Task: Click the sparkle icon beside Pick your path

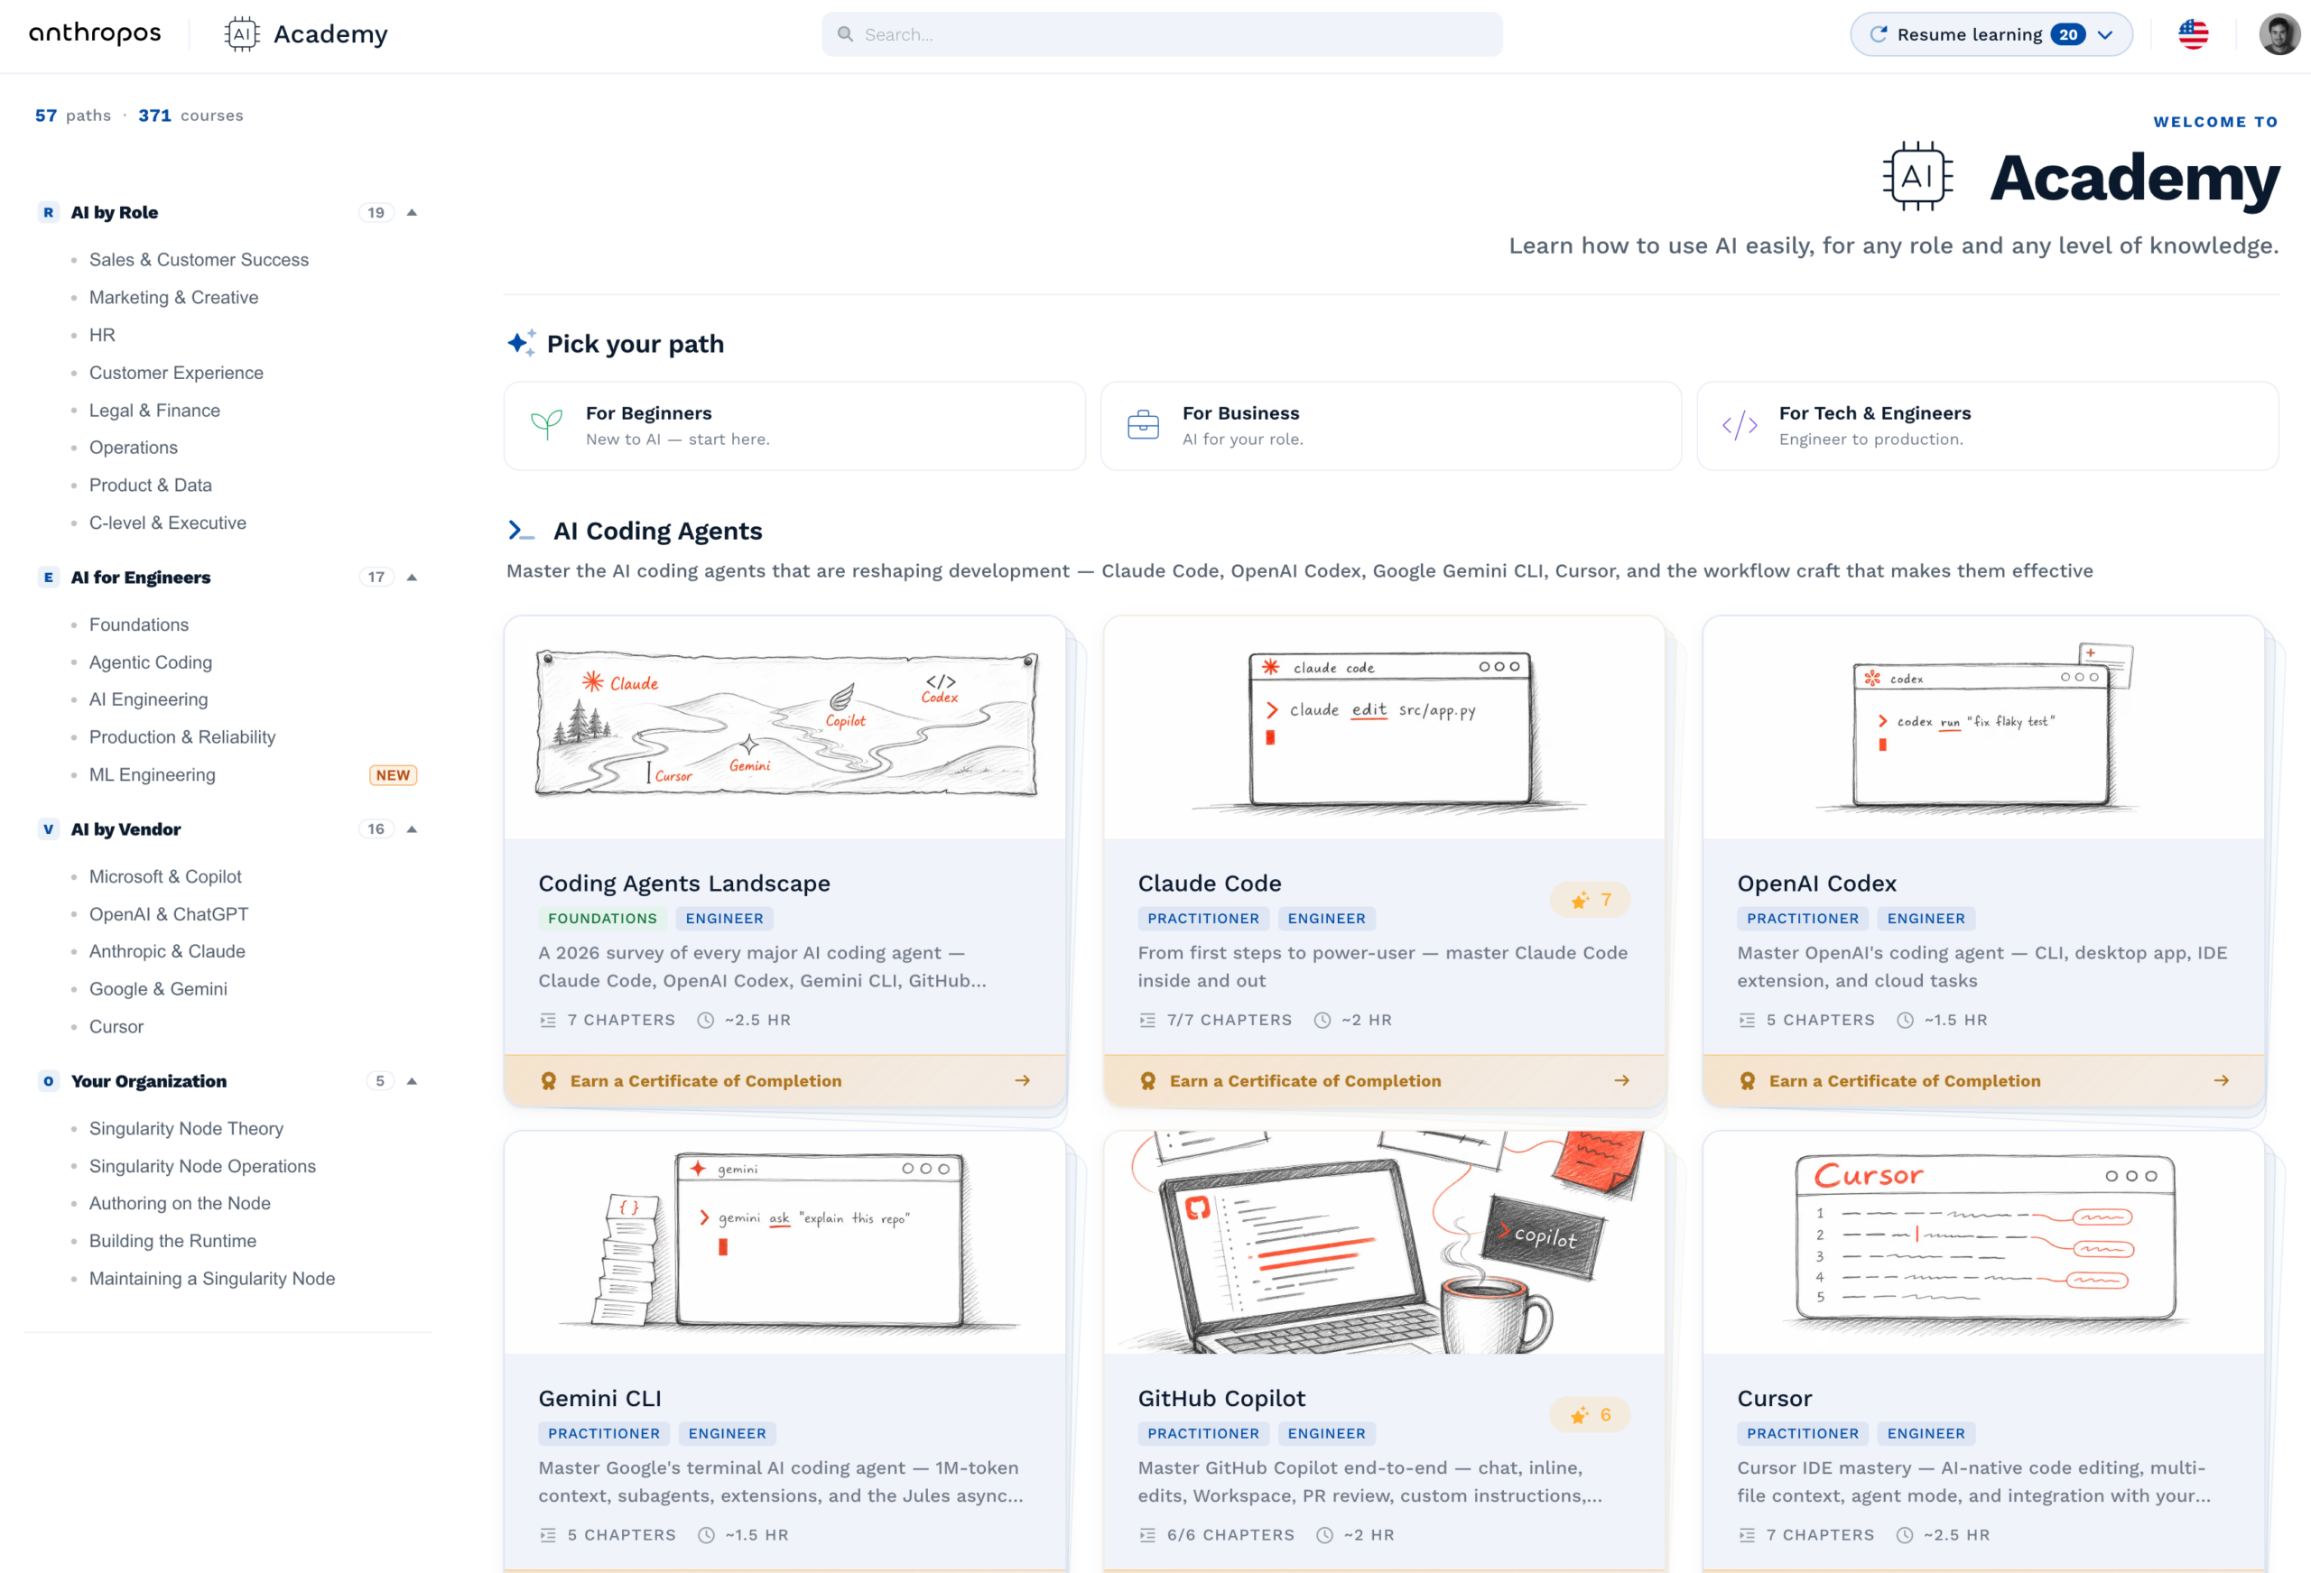Action: click(521, 343)
